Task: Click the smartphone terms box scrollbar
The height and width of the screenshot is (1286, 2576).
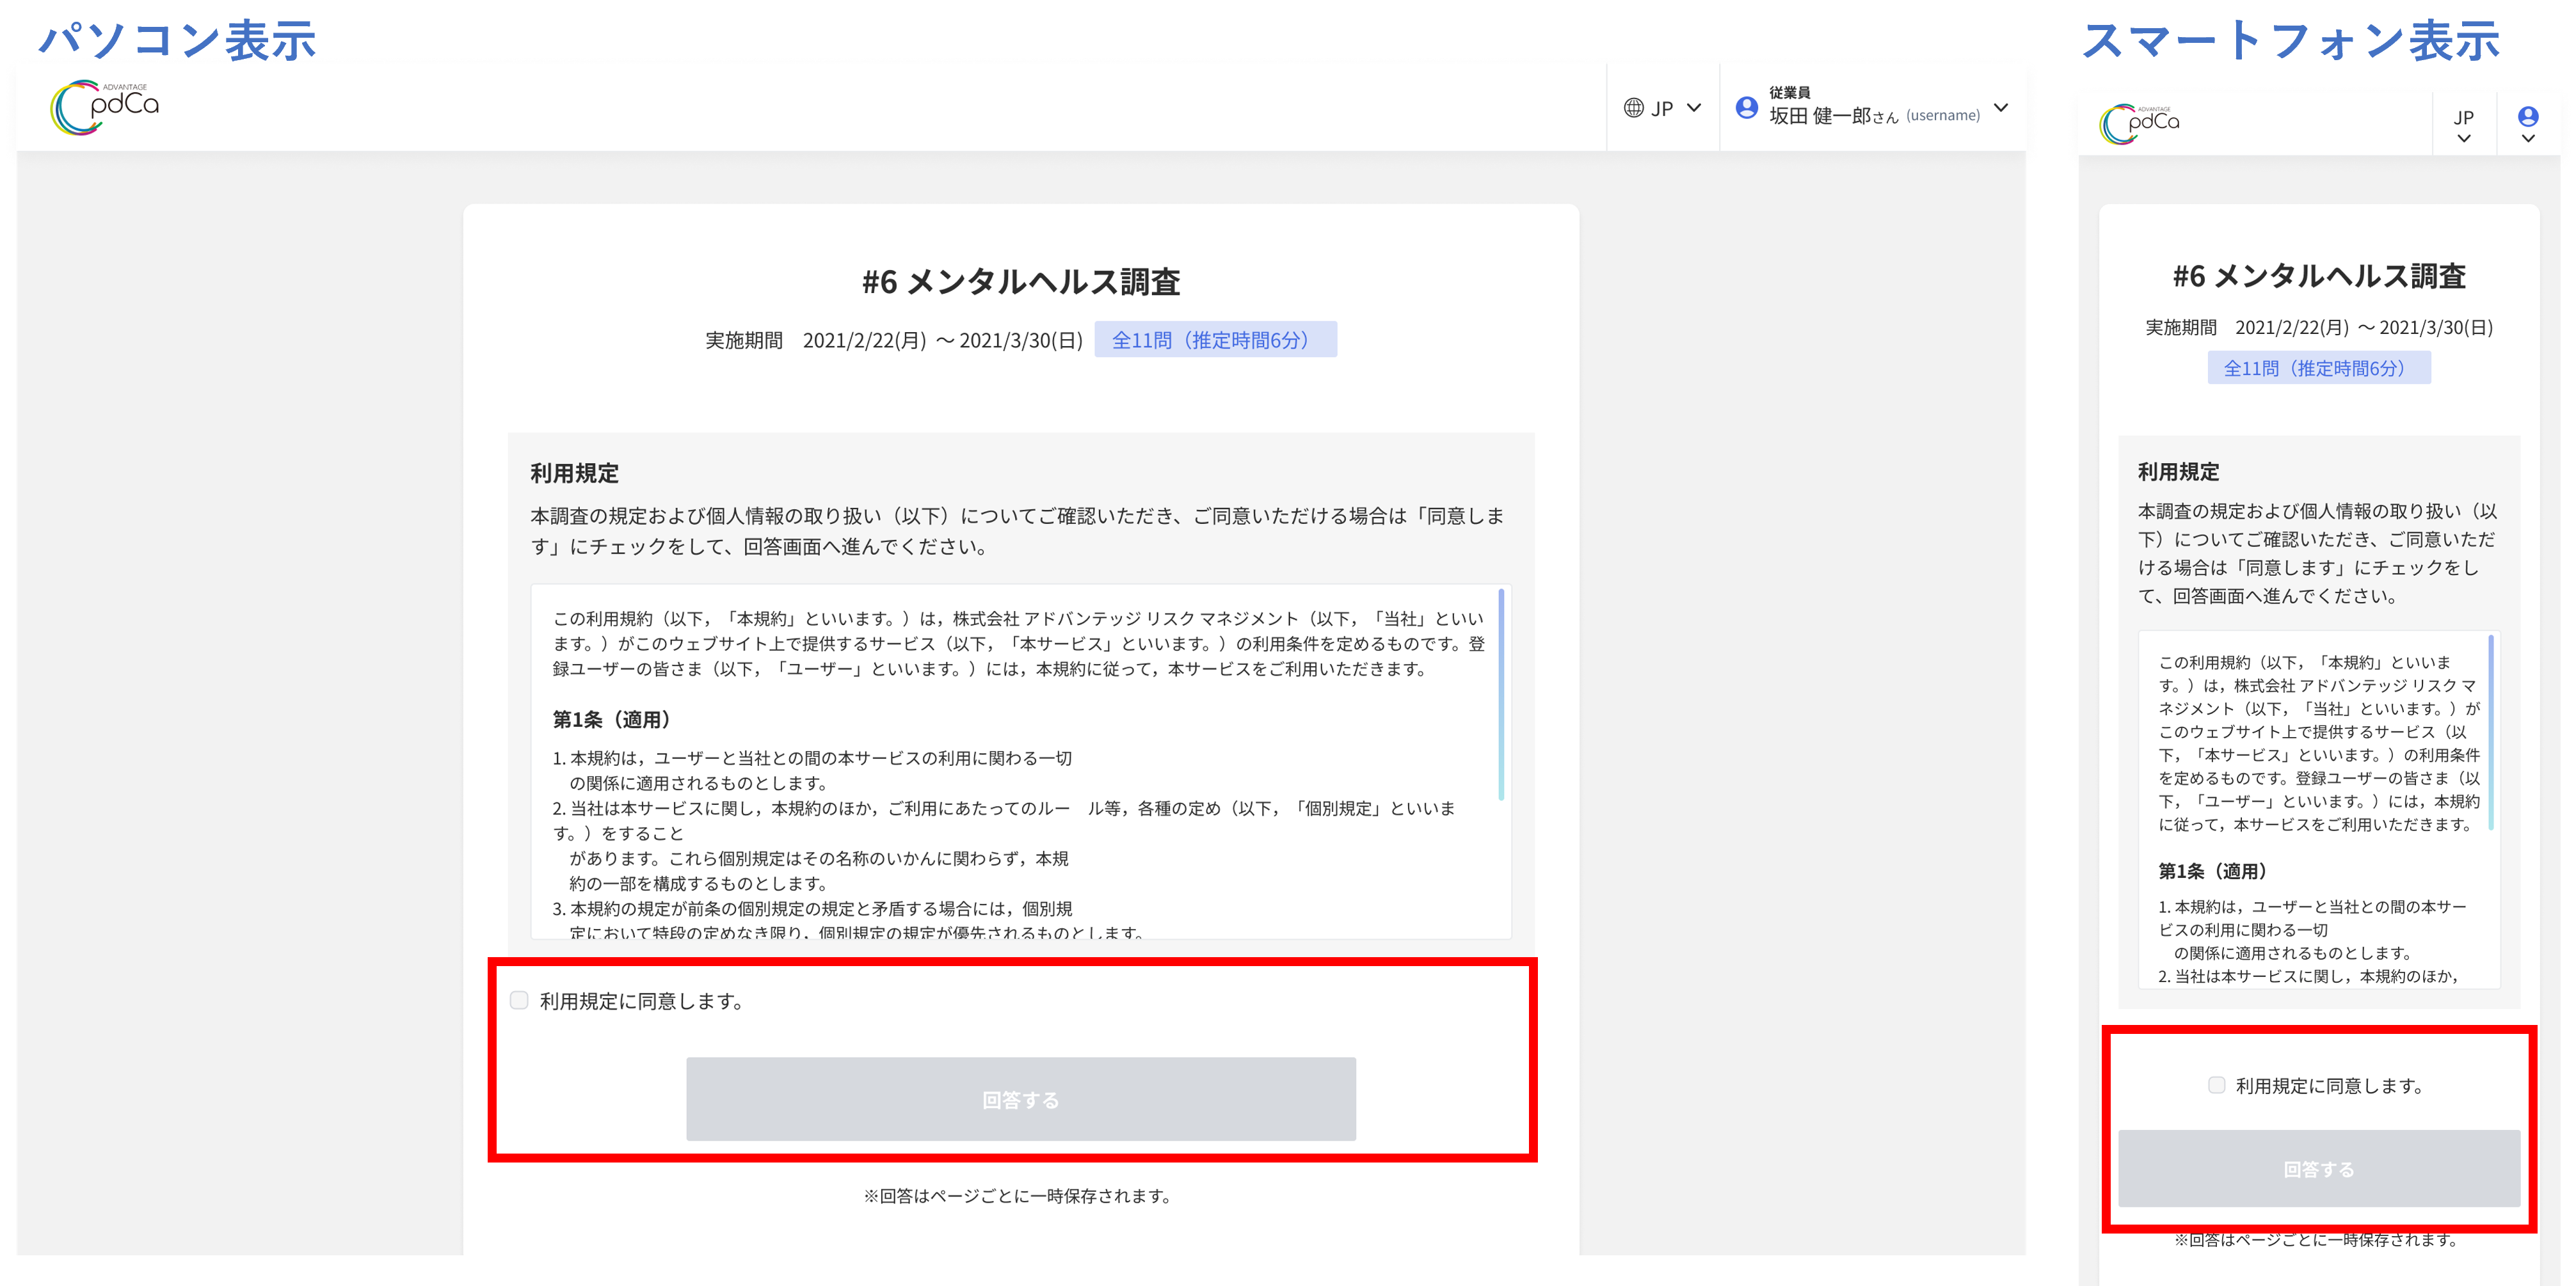Action: [x=2490, y=732]
